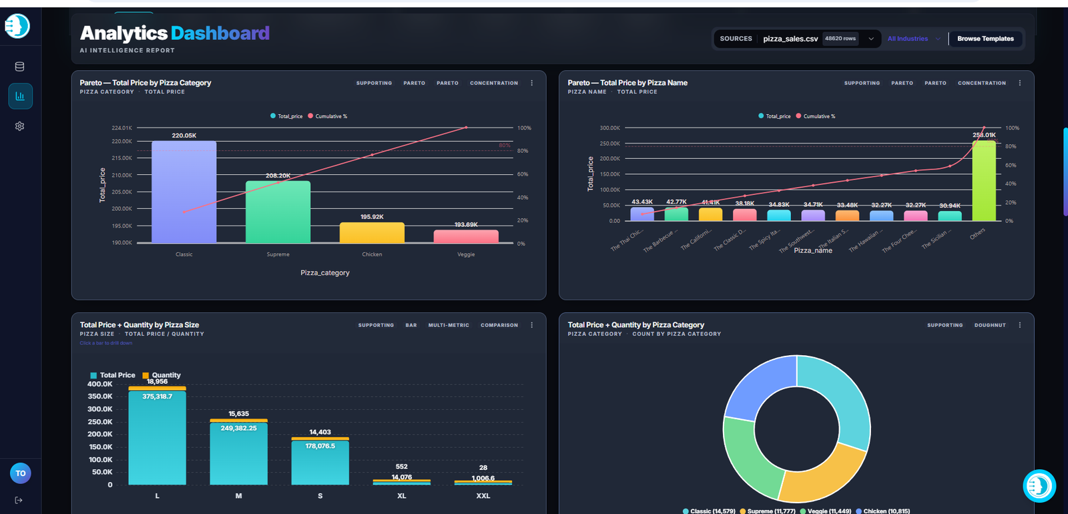Viewport: 1068px width, 514px height.
Task: Open the floating chat assistant icon
Action: [1039, 486]
